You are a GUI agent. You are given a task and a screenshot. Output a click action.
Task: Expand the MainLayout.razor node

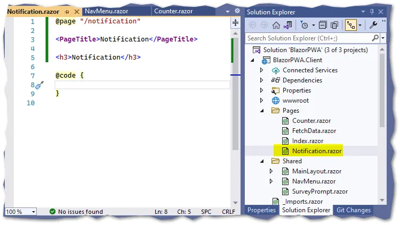click(x=271, y=171)
